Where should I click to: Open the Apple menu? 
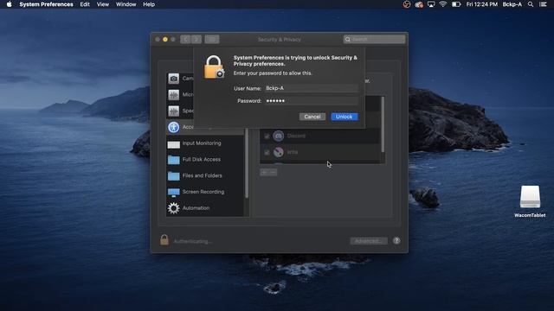coord(10,4)
